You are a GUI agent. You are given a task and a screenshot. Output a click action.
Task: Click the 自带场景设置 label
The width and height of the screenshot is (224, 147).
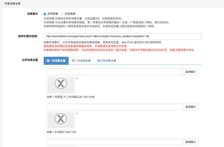coord(30,60)
